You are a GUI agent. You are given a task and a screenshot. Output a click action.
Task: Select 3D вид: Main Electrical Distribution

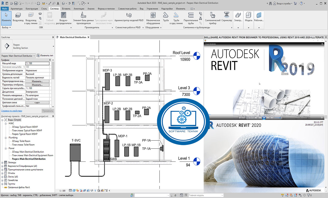(28, 152)
